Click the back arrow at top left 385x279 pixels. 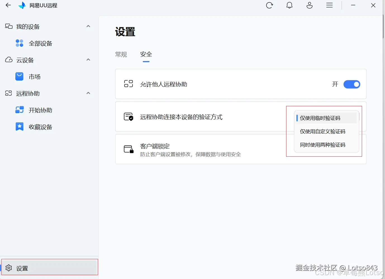point(8,5)
